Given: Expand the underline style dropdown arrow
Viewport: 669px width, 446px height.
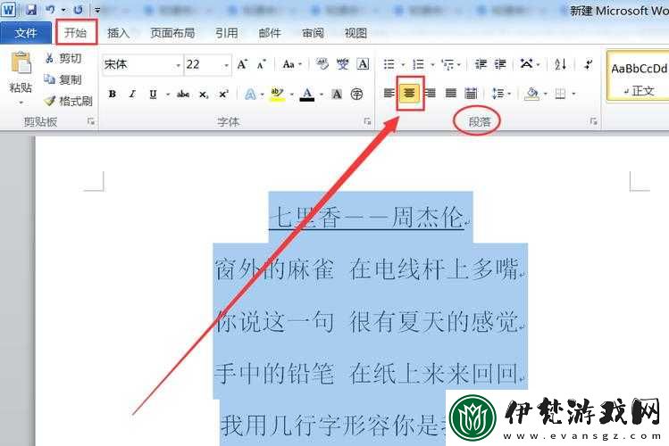Looking at the screenshot, I should coord(168,95).
